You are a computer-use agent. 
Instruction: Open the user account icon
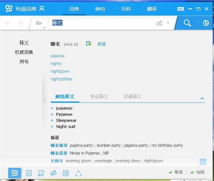[x=42, y=9]
